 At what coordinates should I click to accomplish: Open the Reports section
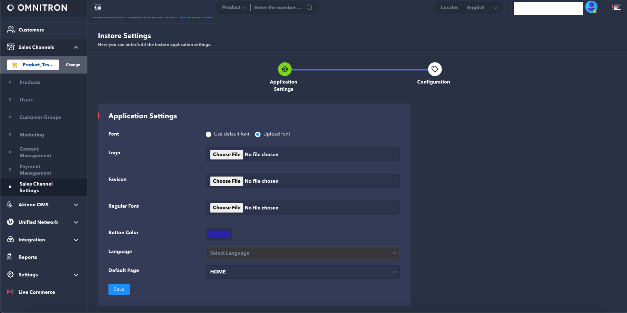(28, 257)
